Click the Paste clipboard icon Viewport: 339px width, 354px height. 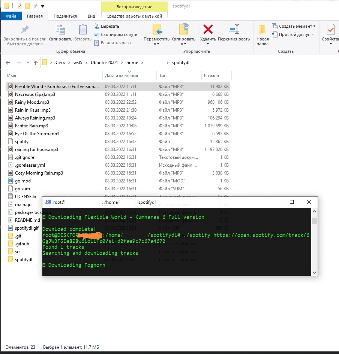click(x=83, y=29)
